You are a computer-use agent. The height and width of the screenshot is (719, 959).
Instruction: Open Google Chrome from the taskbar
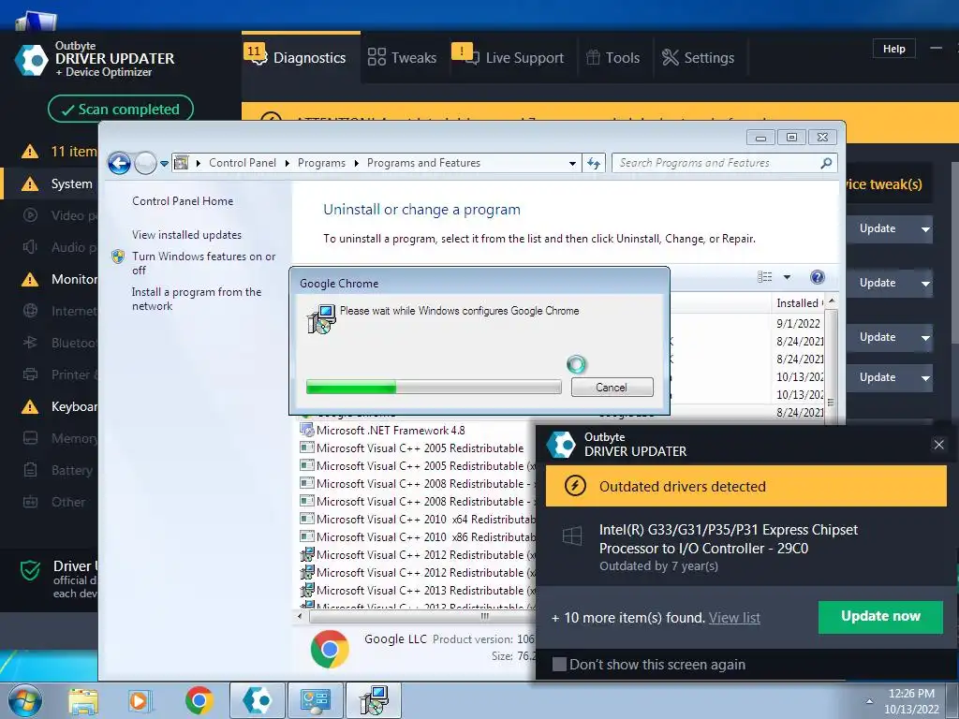(x=199, y=700)
